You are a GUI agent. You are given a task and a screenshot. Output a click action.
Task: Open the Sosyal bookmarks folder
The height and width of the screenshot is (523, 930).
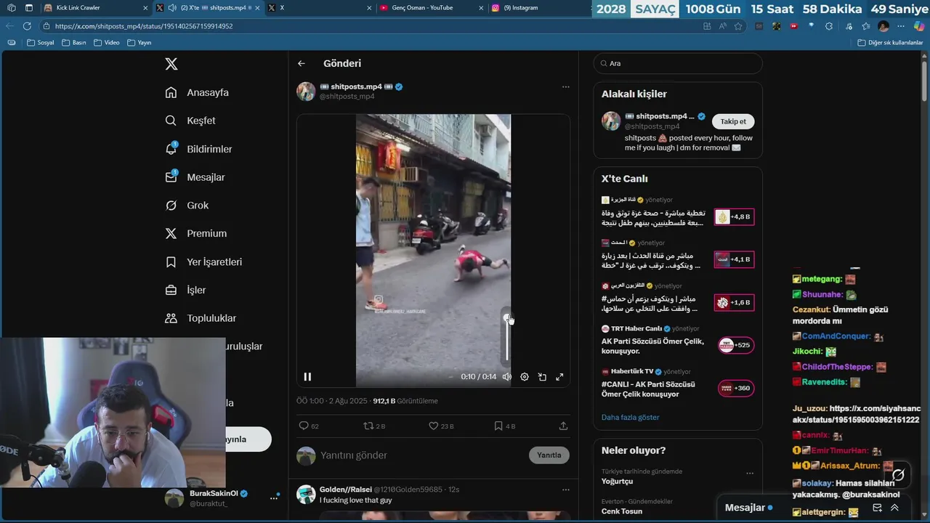point(41,43)
